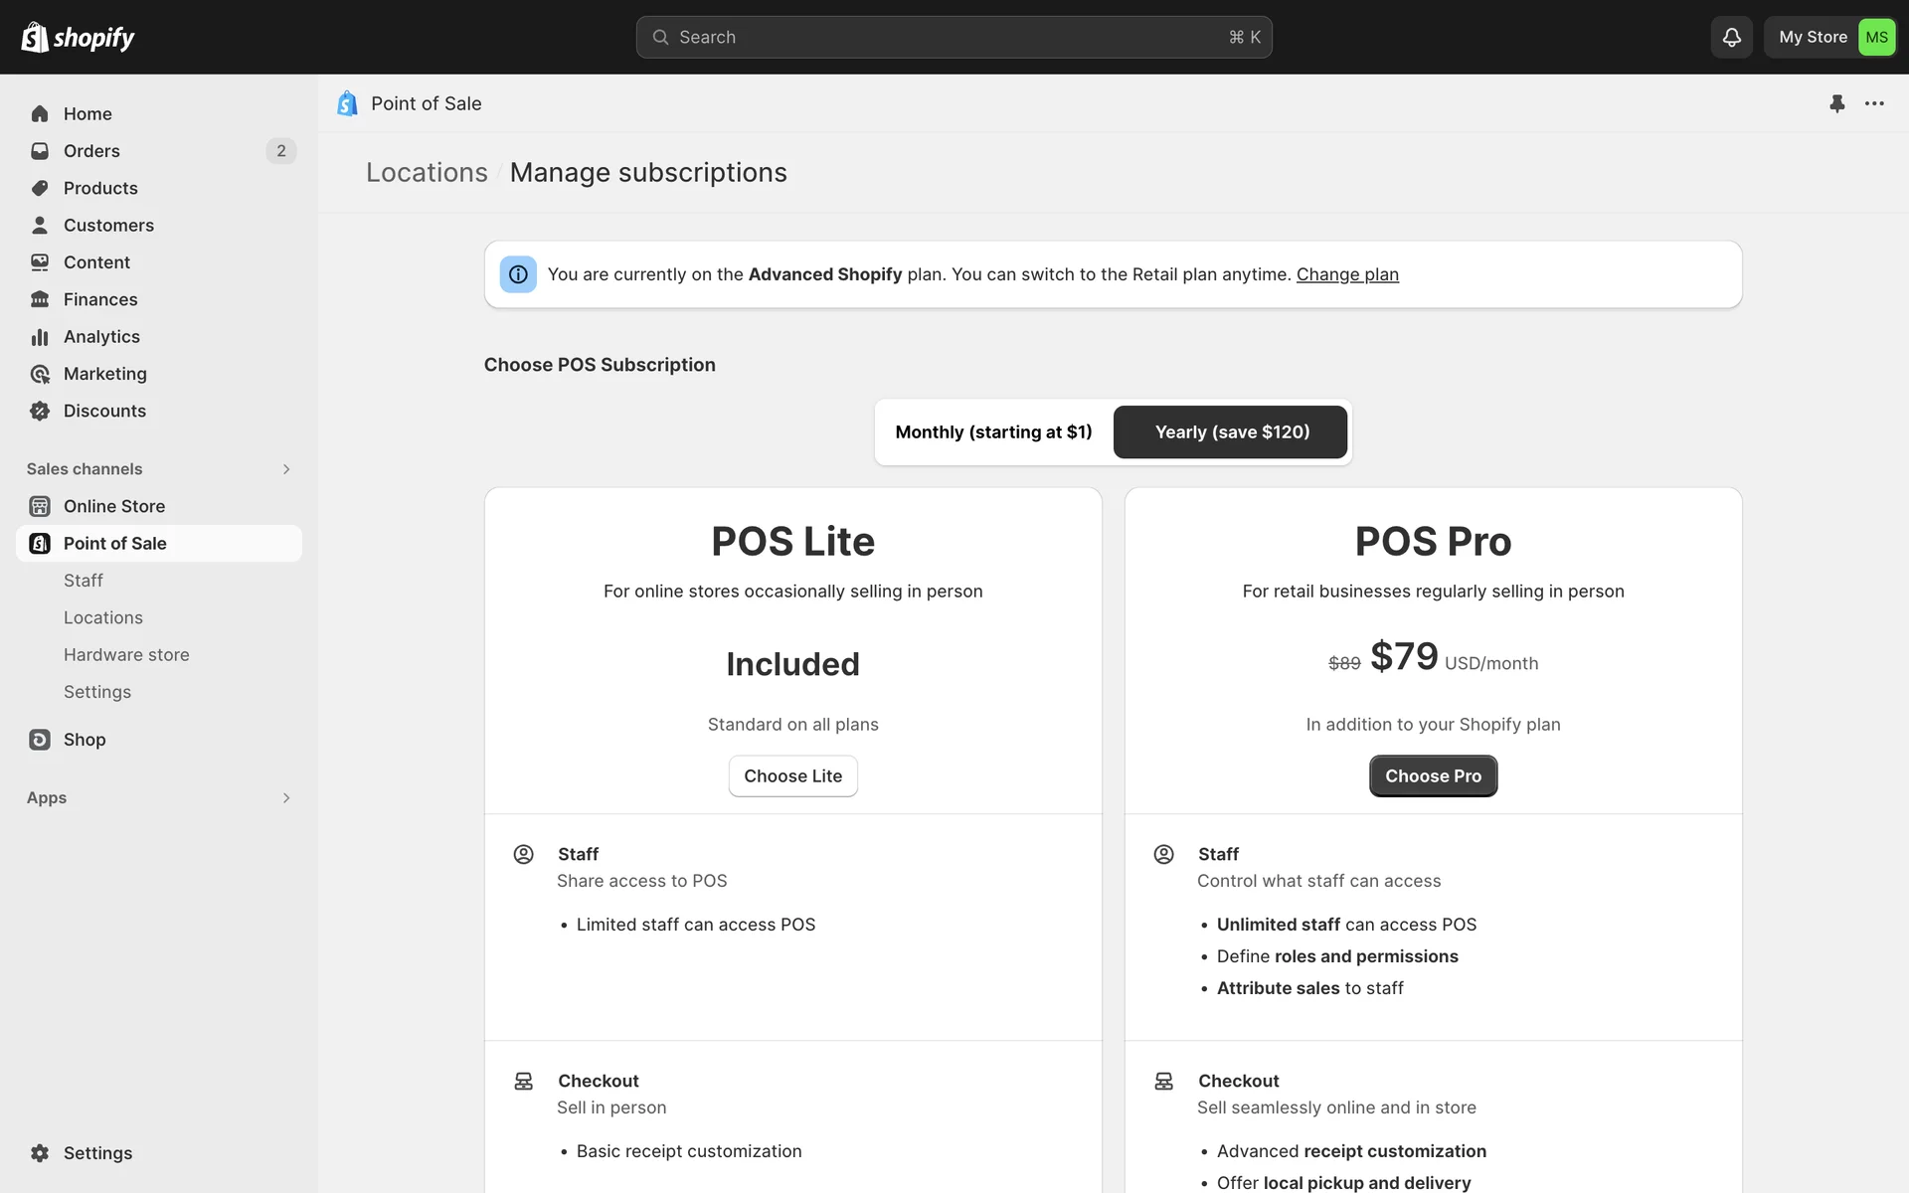Viewport: 1909px width, 1193px height.
Task: Click the Choose Pro button
Action: (1433, 776)
